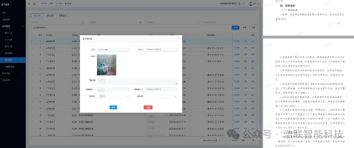Select the checkbox for table row 3
Screen dimensions: 354x148
tap(33, 55)
